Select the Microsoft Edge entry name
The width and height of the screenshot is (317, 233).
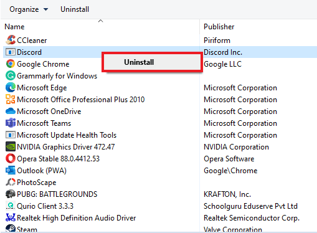point(42,88)
